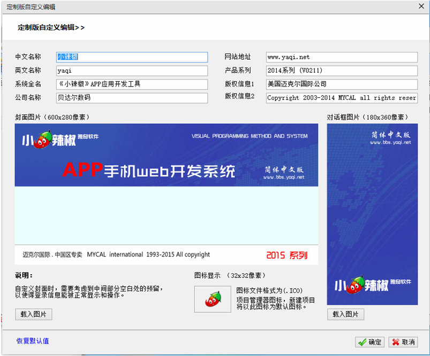The image size is (430, 356).
Task: Click the 产品系列 label
Action: 238,71
